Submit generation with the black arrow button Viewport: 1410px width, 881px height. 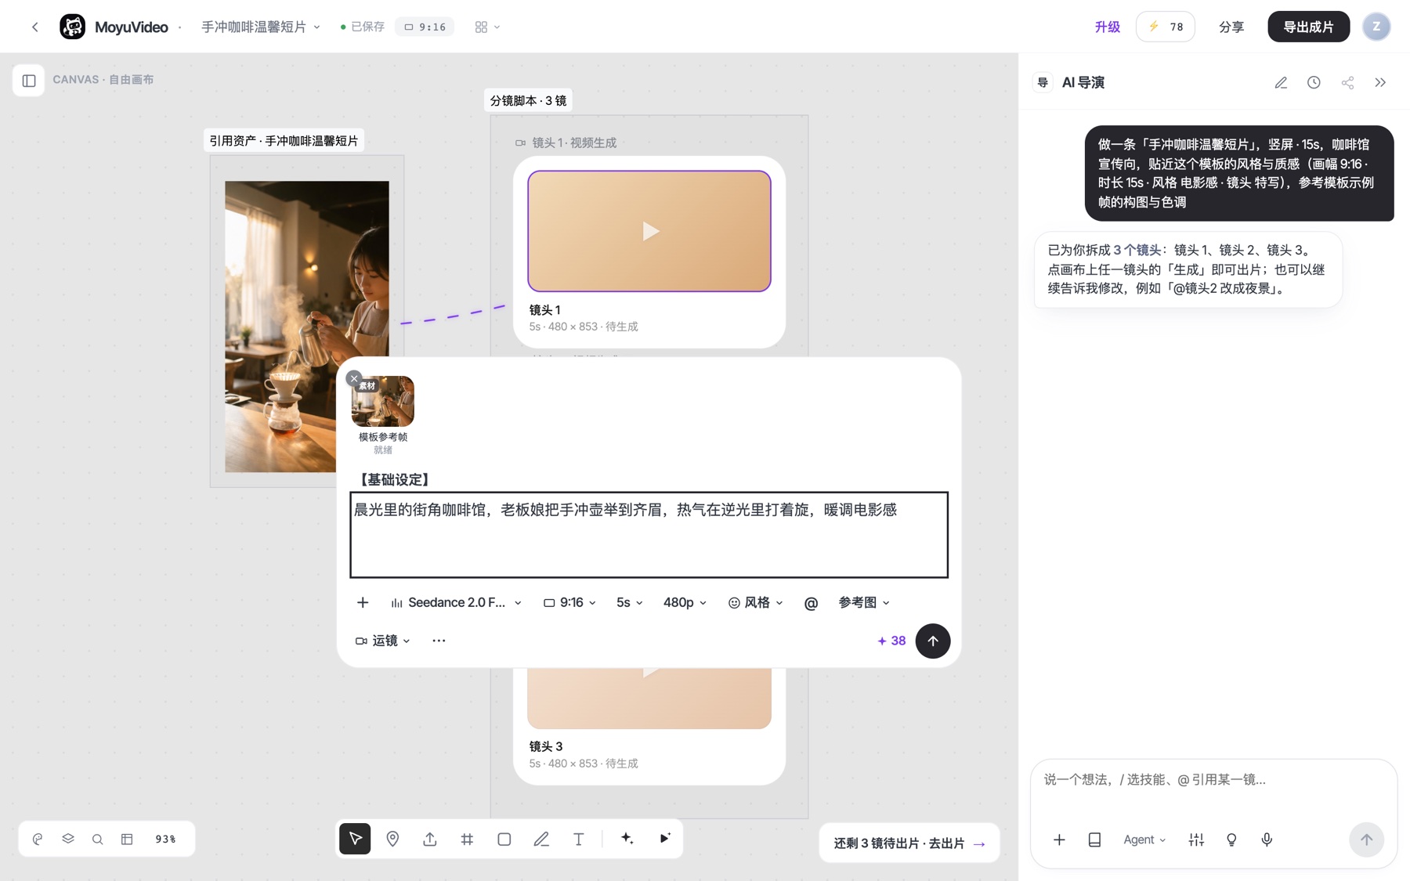pos(932,641)
